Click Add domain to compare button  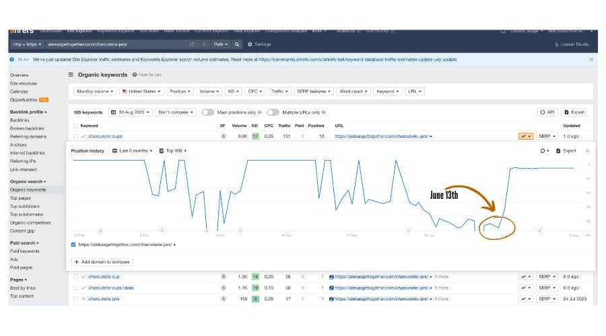point(102,262)
